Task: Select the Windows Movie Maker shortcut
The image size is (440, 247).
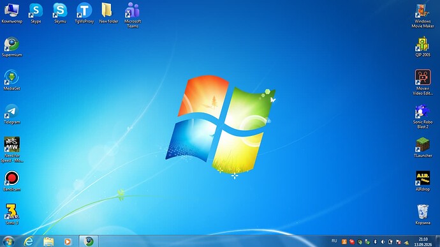Action: coord(423,16)
